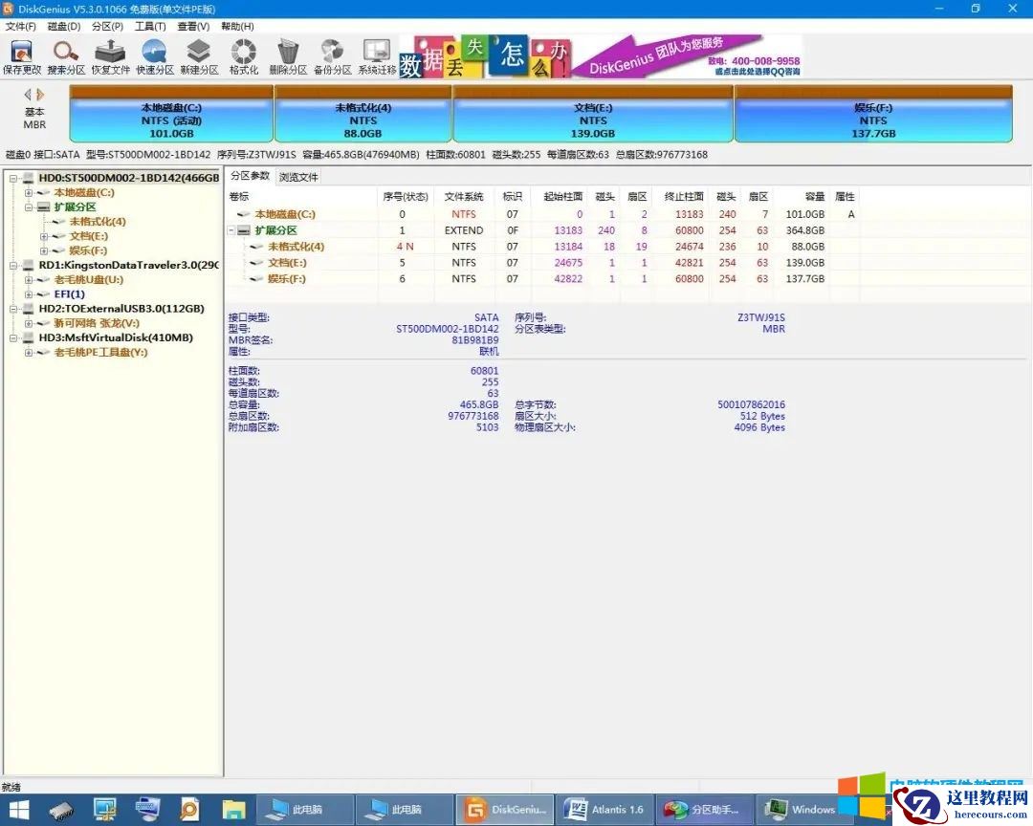The height and width of the screenshot is (826, 1033).
Task: Expand the 娱乐(F:) tree node
Action: pos(43,251)
